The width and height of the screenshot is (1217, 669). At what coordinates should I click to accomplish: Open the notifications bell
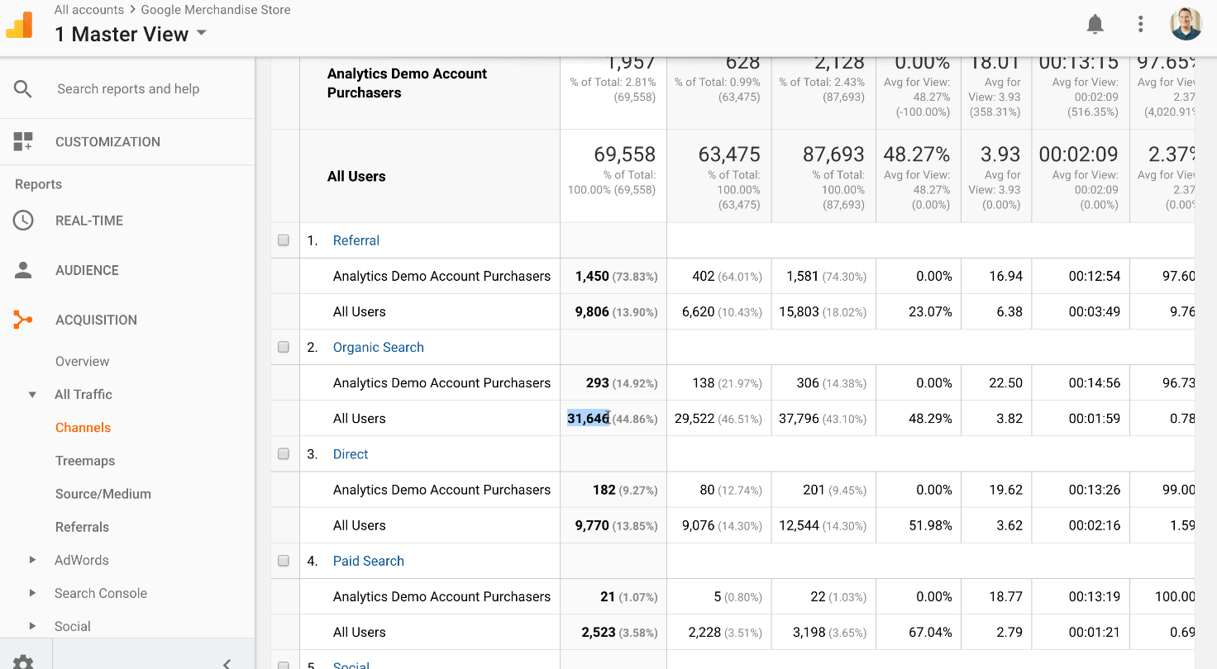point(1095,24)
